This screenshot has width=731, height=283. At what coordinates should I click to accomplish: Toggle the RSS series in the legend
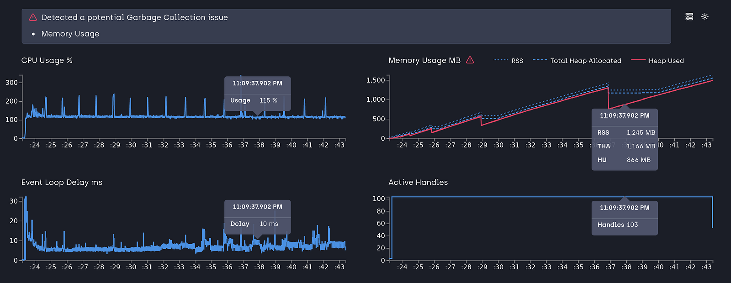[x=509, y=61]
